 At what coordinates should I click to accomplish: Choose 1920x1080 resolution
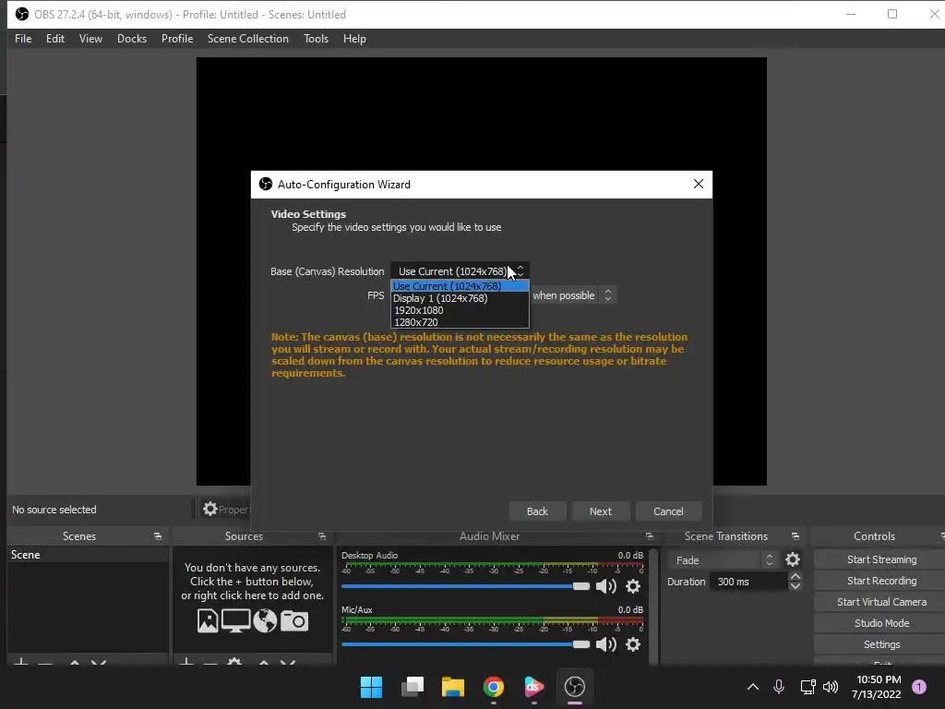pos(460,310)
